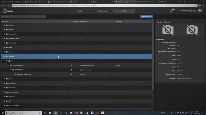This screenshot has height=115, width=206.
Task: Open Altium Designer from the taskbar
Action: [x=61, y=113]
